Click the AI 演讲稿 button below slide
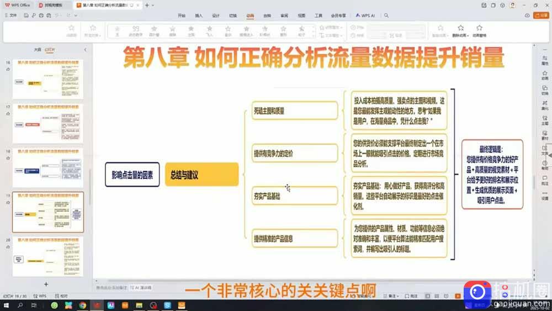Screen dimensions: 552x311 [141, 288]
